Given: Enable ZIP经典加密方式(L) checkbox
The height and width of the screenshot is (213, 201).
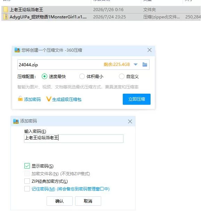Looking at the screenshot, I should coord(27,181).
